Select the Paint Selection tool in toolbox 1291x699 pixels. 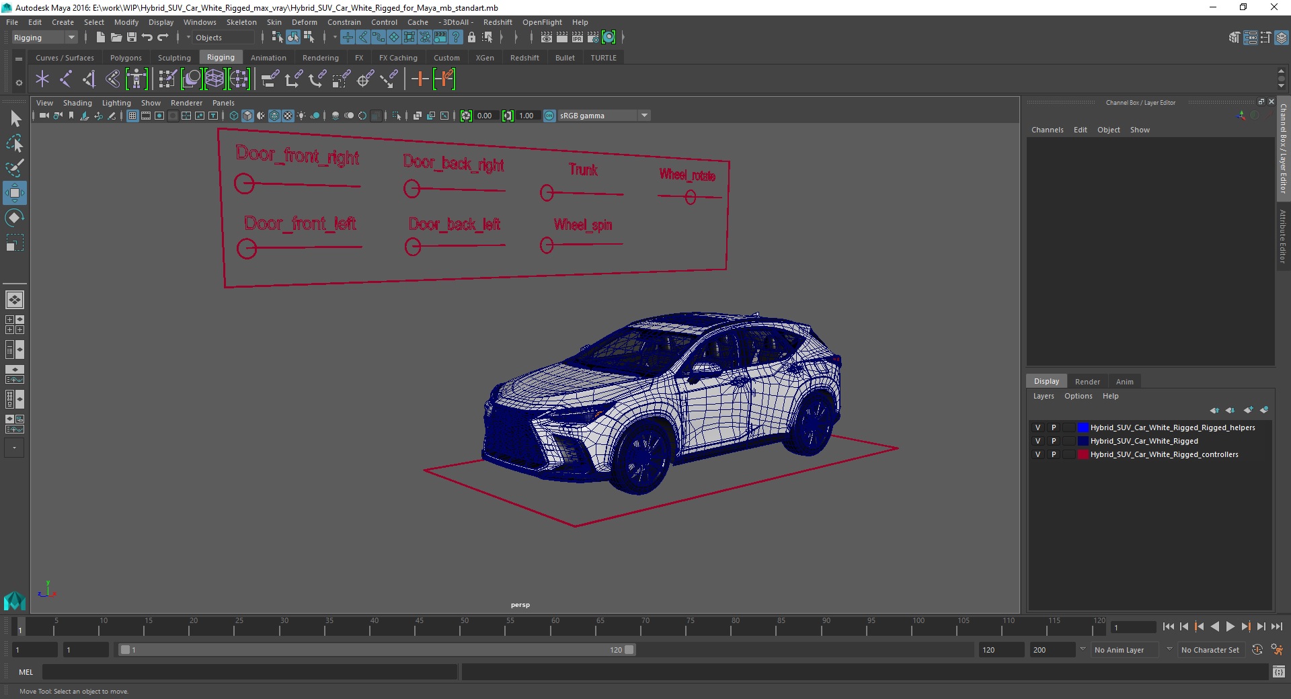pyautogui.click(x=15, y=167)
